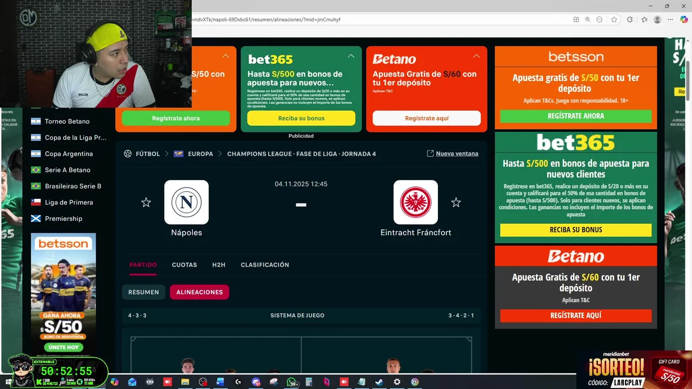692x389 pixels.
Task: Click the betsson S/50 sidebar ad image
Action: coord(63,294)
